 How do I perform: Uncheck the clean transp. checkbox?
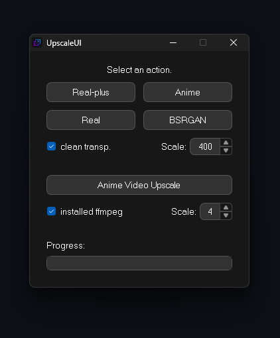point(51,146)
